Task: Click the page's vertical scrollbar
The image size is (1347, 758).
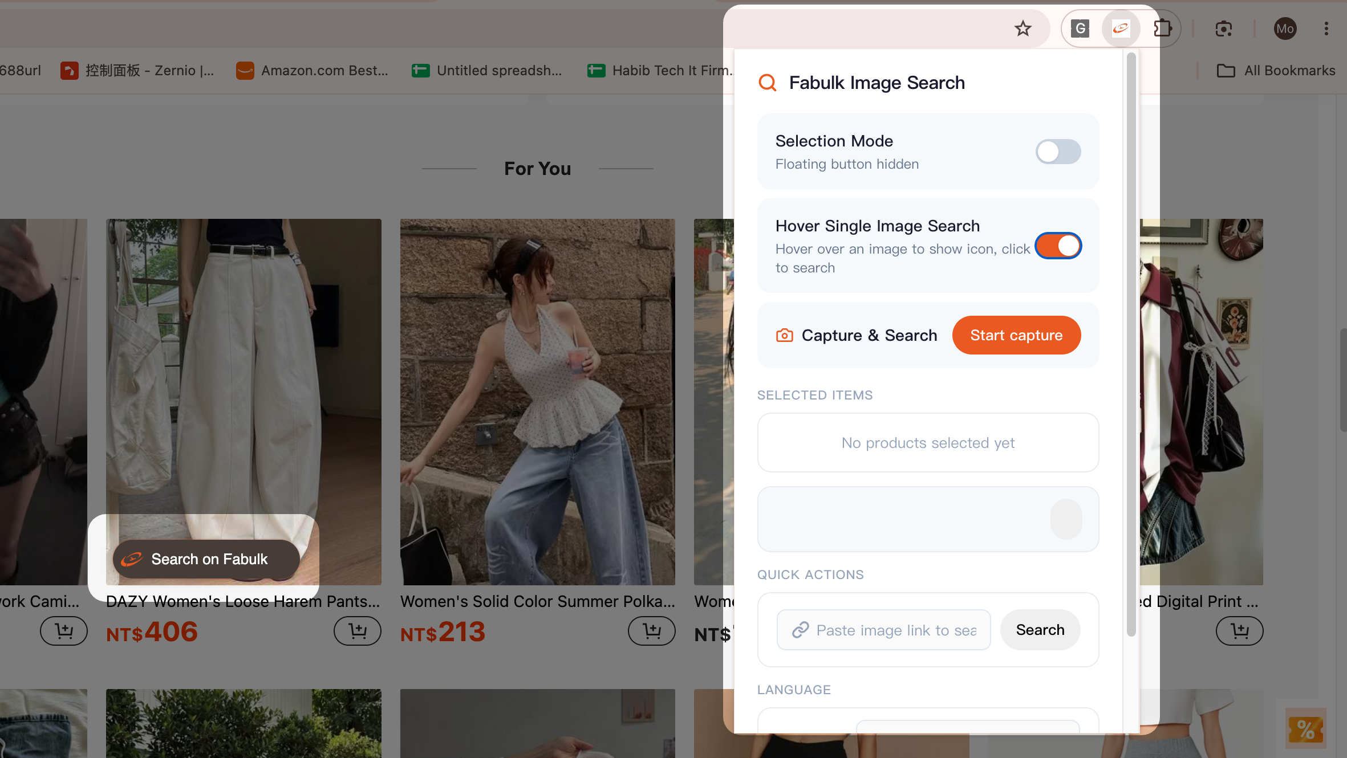Action: click(x=1343, y=381)
